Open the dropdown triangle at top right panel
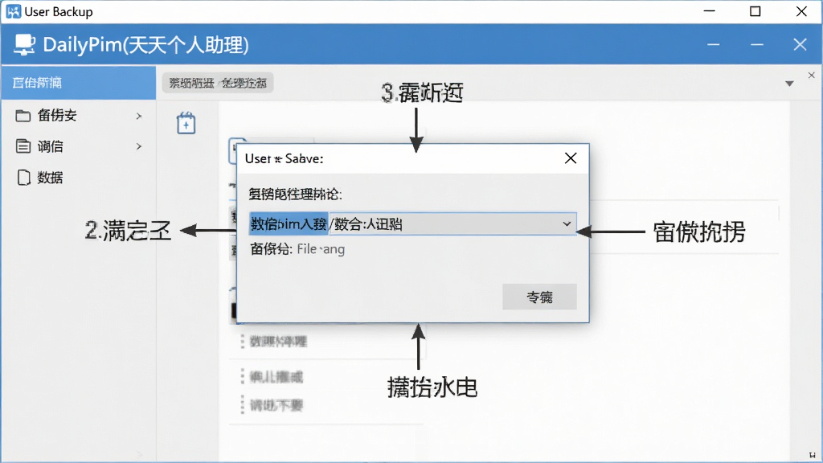The height and width of the screenshot is (463, 823). click(789, 84)
